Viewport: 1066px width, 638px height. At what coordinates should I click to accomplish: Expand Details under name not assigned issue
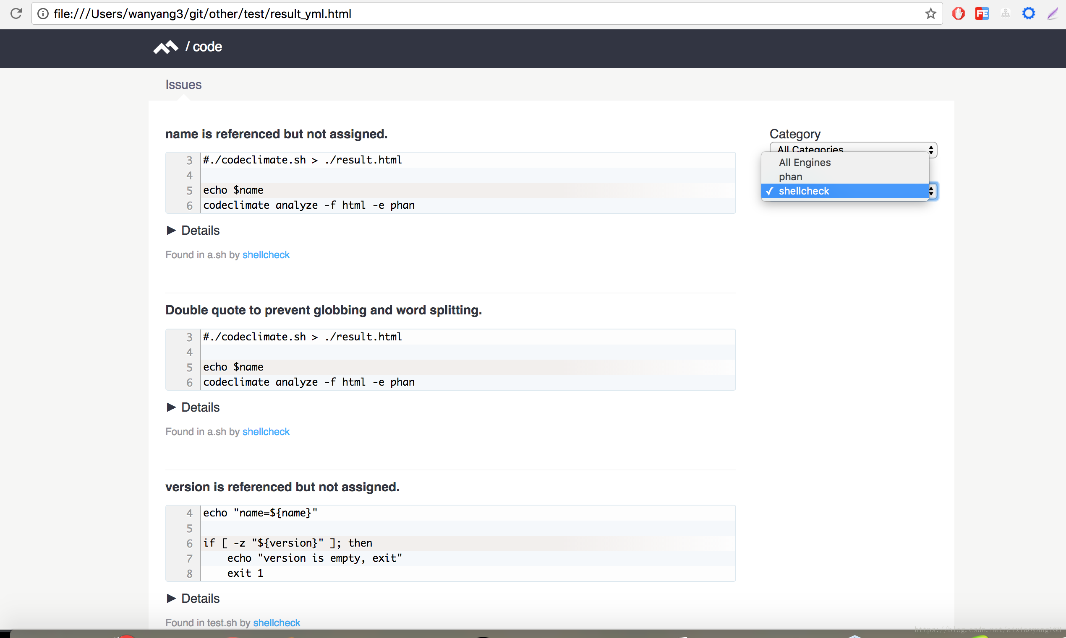pyautogui.click(x=193, y=231)
